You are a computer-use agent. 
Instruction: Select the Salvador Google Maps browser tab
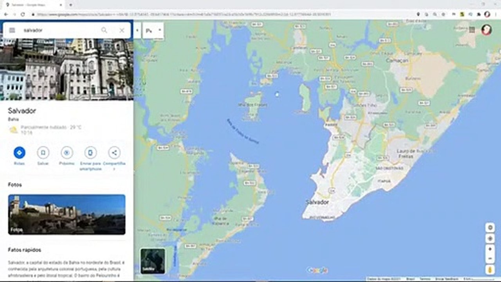(34, 5)
